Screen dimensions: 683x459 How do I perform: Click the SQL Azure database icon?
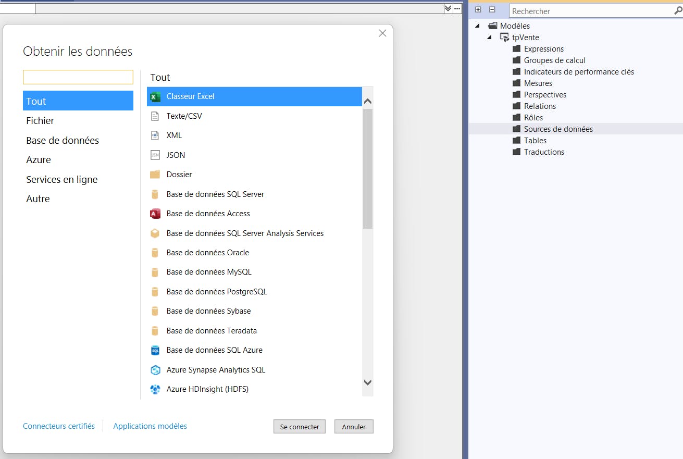[155, 350]
